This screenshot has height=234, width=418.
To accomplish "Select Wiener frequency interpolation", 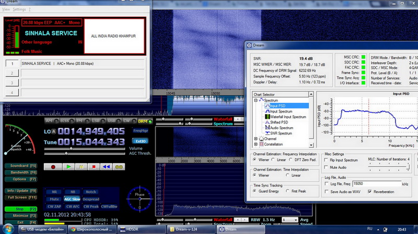I will click(255, 160).
